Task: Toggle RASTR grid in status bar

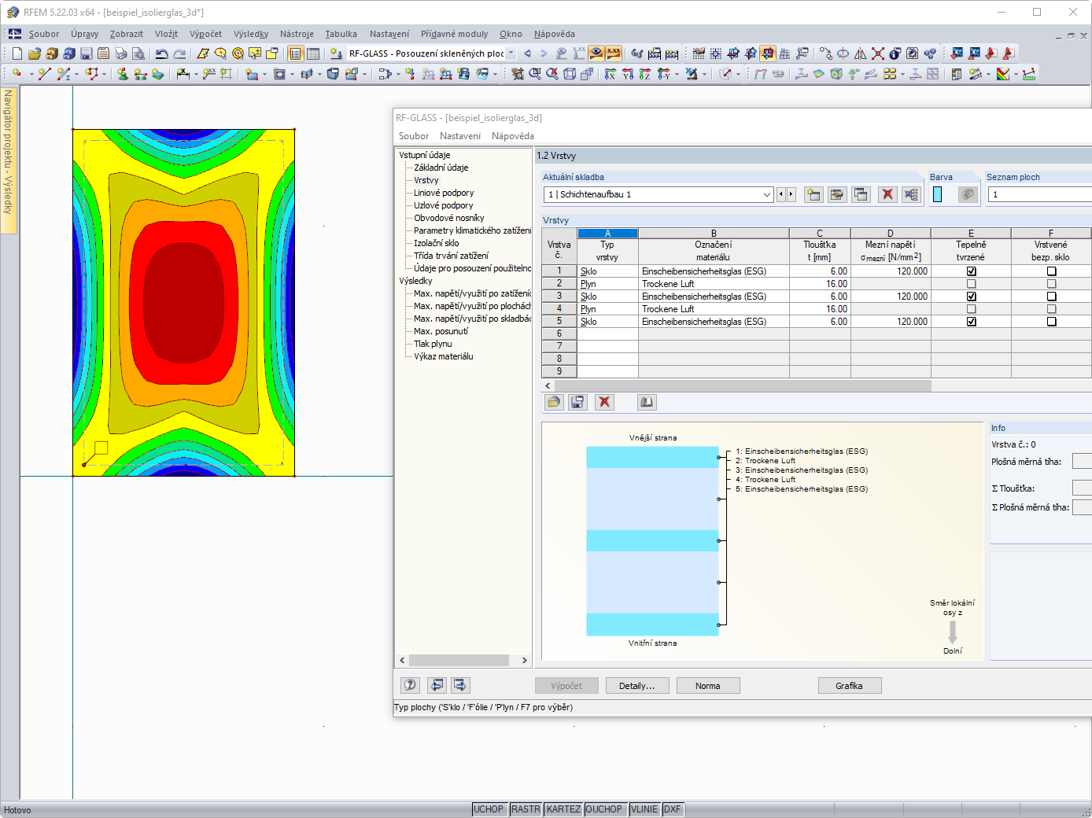Action: click(x=526, y=809)
